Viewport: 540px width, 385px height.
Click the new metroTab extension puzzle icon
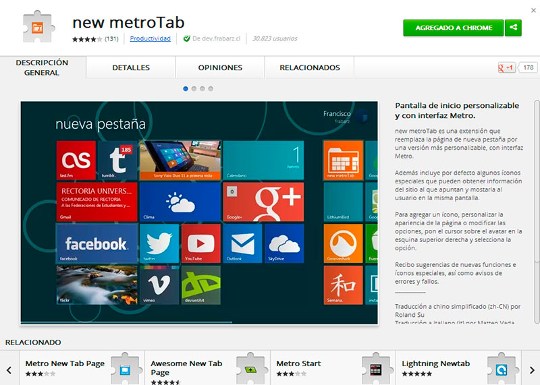click(38, 27)
